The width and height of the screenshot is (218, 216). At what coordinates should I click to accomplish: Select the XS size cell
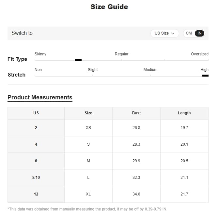click(x=88, y=128)
